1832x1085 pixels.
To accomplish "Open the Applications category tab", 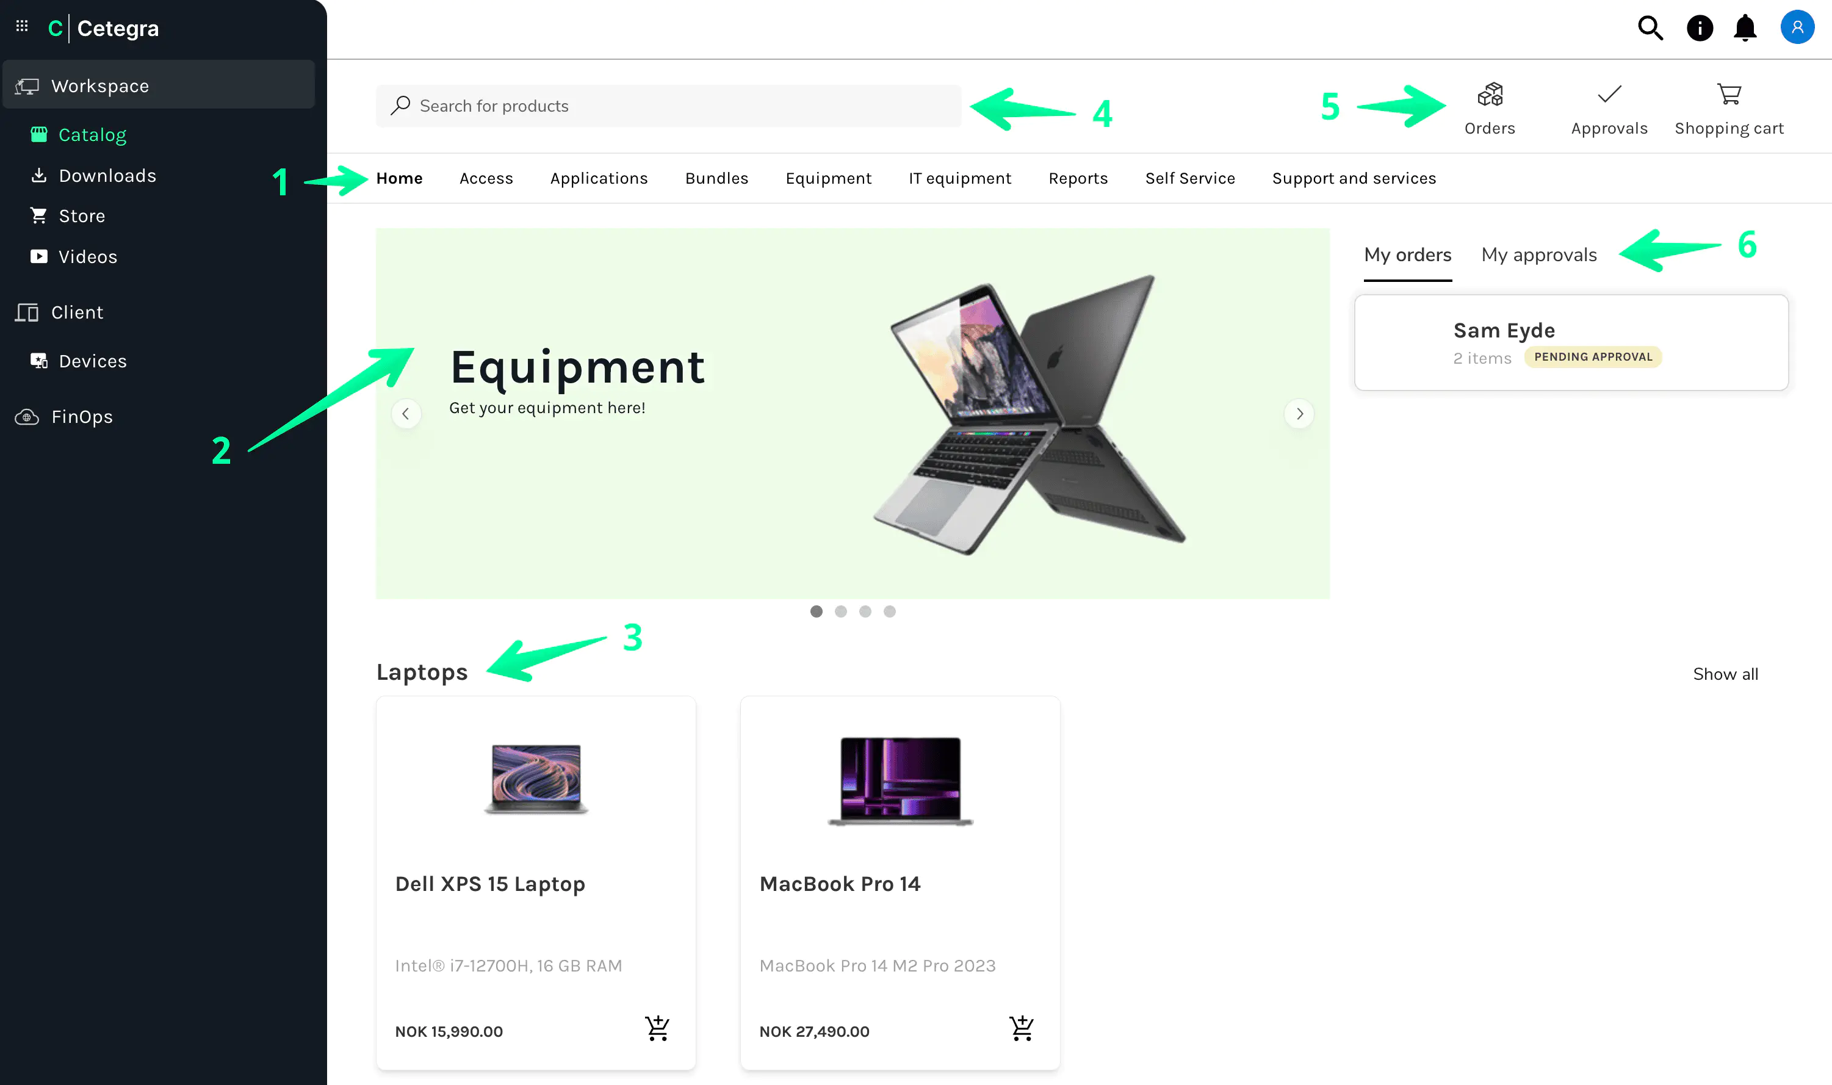I will pyautogui.click(x=599, y=178).
